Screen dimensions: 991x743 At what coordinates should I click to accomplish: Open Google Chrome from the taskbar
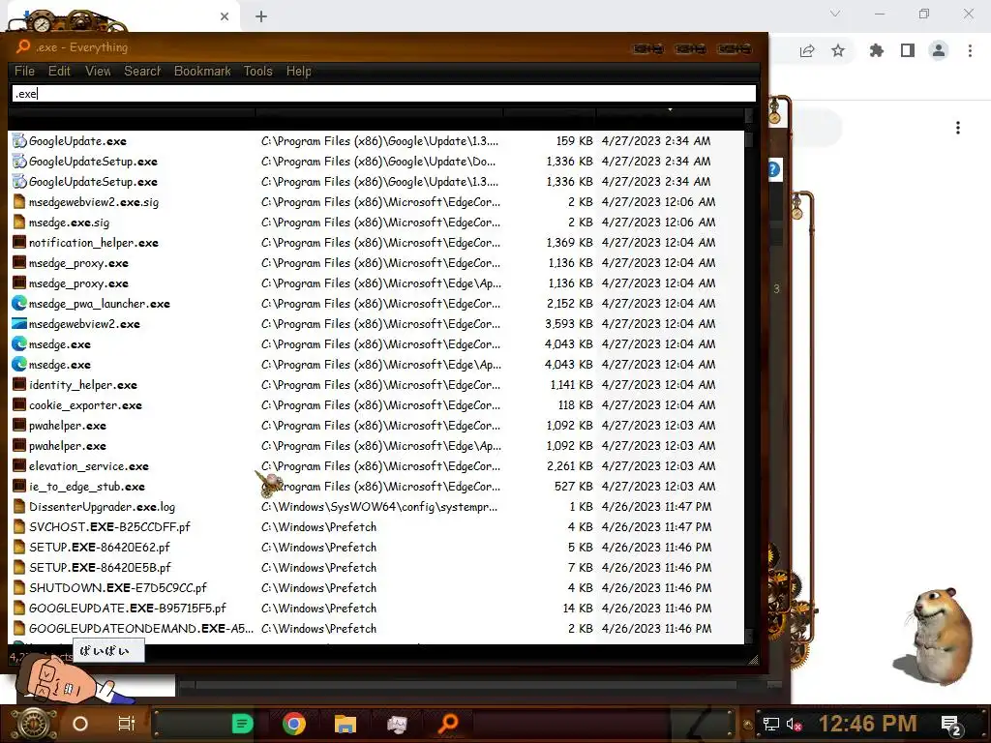click(x=294, y=724)
